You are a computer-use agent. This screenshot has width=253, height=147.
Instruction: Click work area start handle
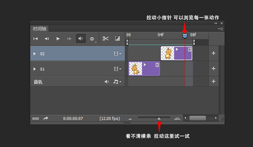click(127, 42)
